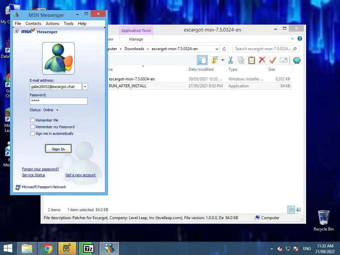Expand the arrow after Downloads in breadcrumb
This screenshot has width=340, height=255.
(x=148, y=49)
